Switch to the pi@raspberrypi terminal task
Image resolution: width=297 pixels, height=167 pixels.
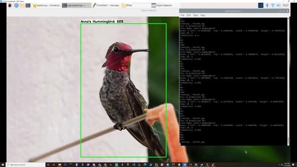coord(76,5)
